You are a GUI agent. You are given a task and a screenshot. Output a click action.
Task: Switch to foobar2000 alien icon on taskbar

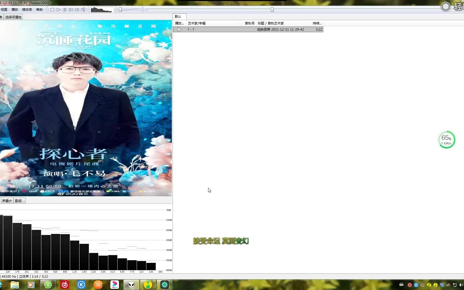(x=131, y=285)
